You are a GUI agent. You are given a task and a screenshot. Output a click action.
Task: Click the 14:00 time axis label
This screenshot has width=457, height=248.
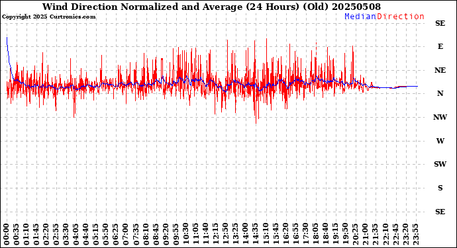click(x=246, y=234)
